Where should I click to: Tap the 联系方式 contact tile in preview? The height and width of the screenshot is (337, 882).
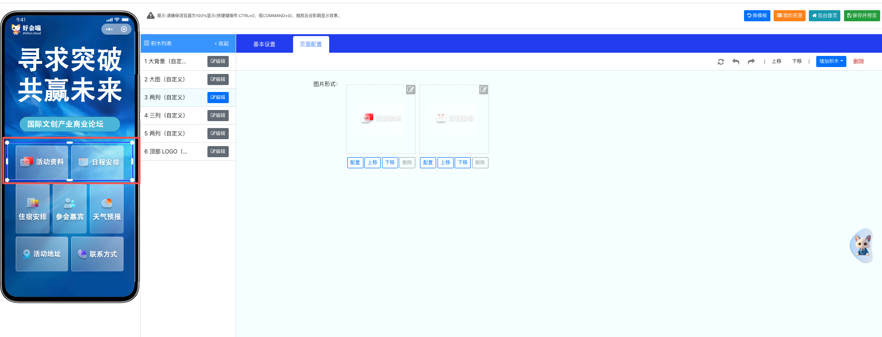(x=98, y=254)
